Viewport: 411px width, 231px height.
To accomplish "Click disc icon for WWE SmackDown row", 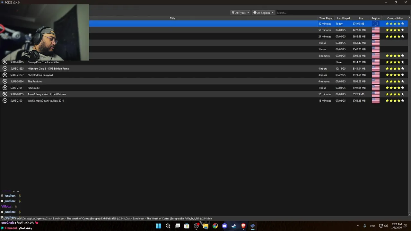I will (5, 100).
